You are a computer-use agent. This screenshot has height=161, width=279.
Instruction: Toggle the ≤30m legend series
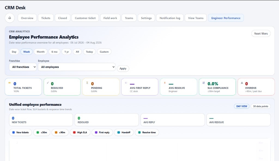(x=42, y=132)
